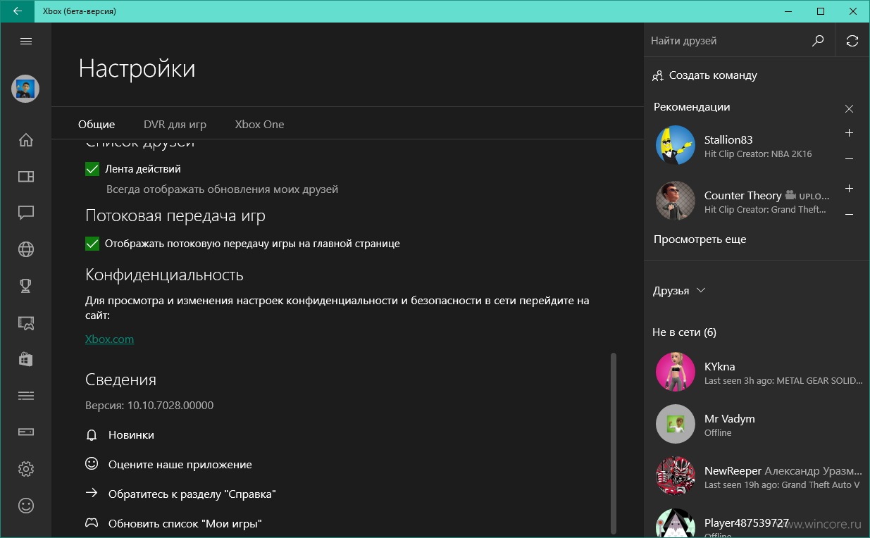Open Counter Theory avatar thumbnail
This screenshot has width=870, height=538.
click(x=676, y=201)
